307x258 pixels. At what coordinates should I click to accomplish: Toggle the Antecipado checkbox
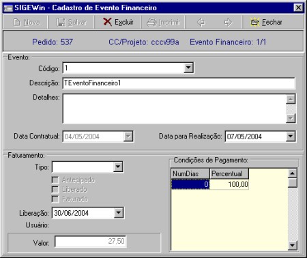tap(55, 180)
